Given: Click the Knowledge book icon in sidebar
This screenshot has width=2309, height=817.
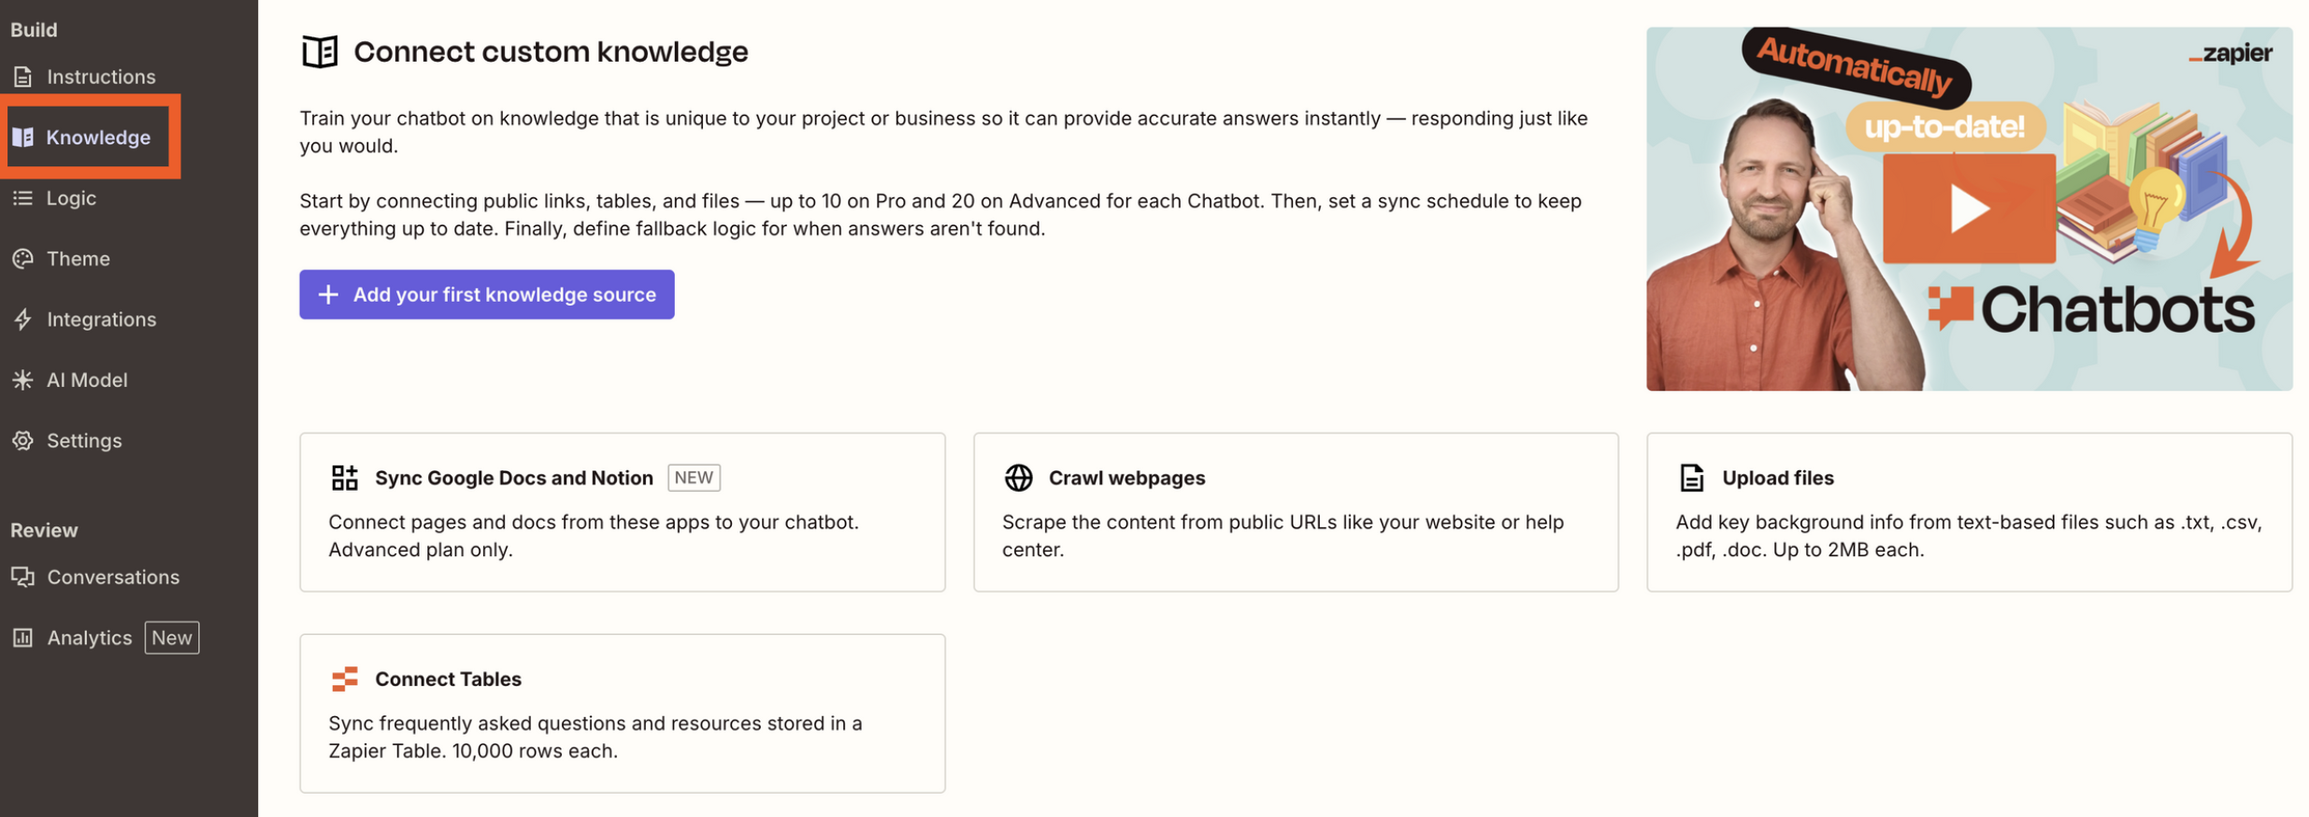Looking at the screenshot, I should [23, 137].
